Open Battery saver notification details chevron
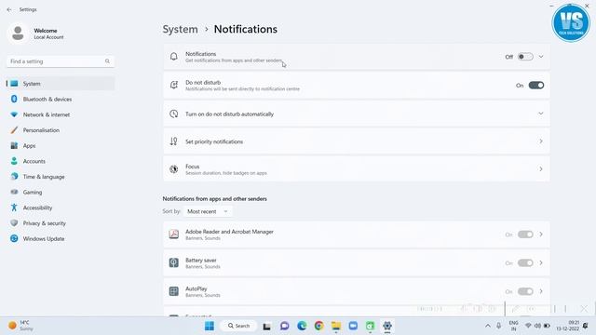Image resolution: width=596 pixels, height=335 pixels. [x=541, y=262]
